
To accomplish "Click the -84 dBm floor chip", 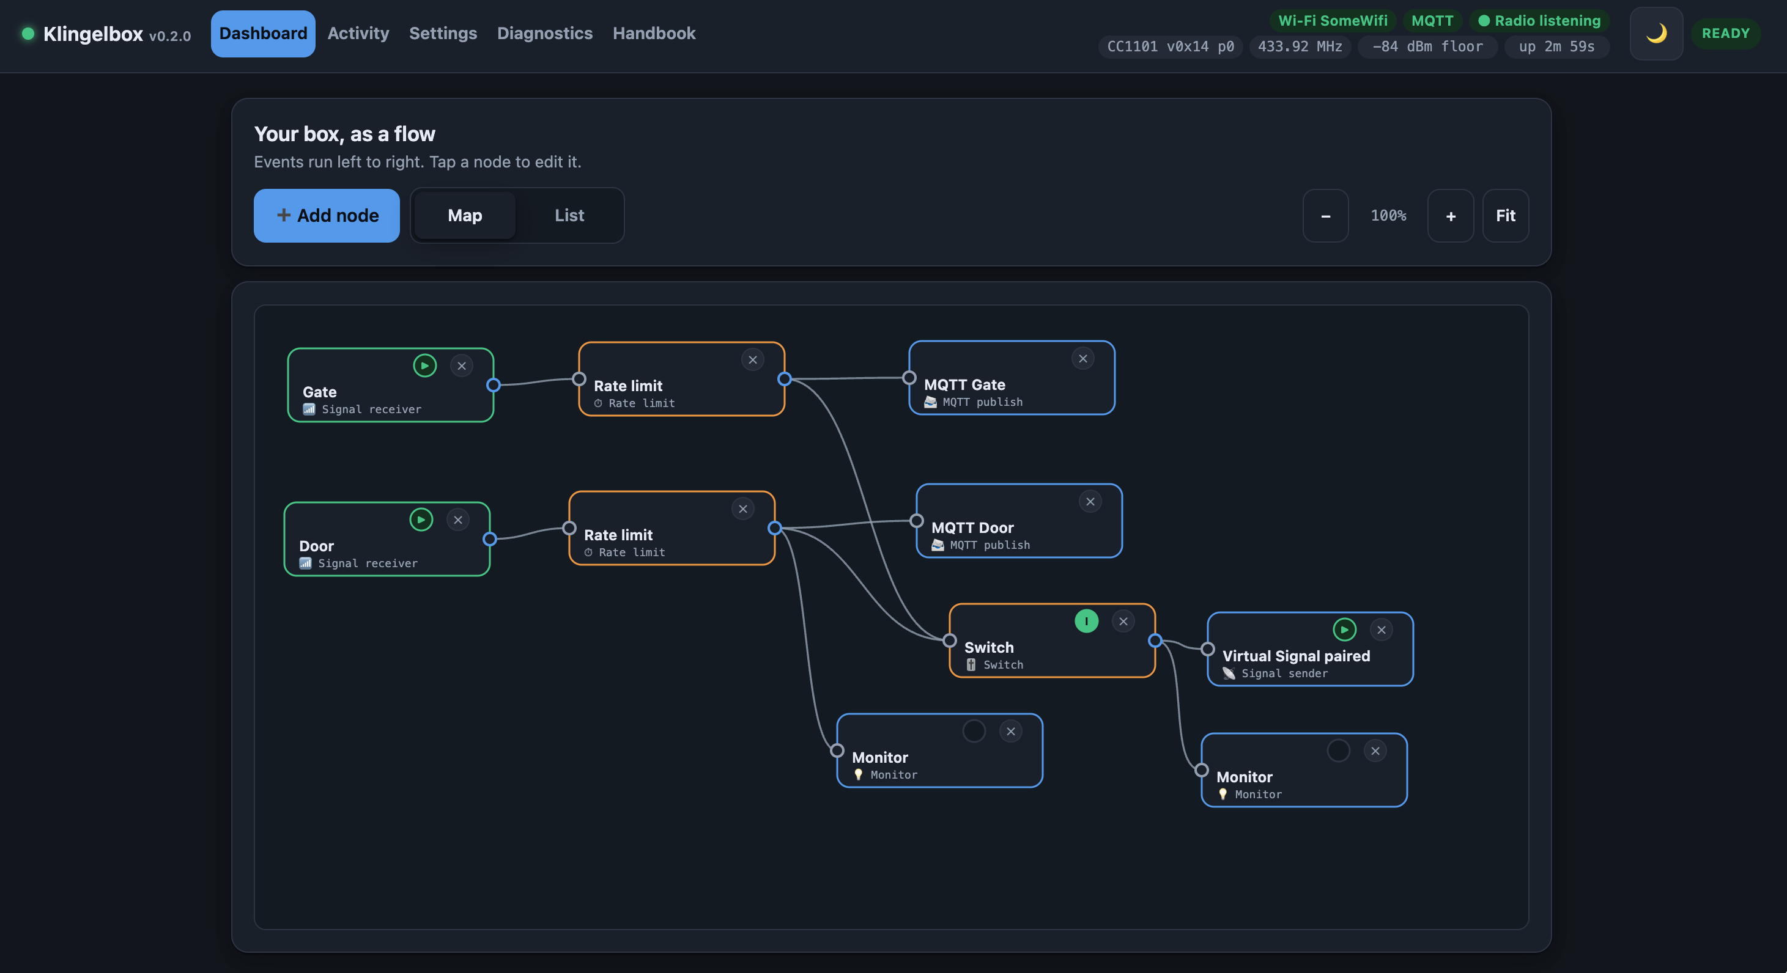I will coord(1427,46).
